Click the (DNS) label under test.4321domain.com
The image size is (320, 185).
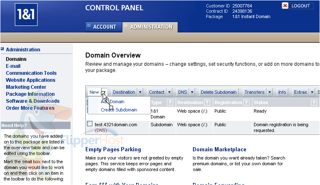coord(101,130)
